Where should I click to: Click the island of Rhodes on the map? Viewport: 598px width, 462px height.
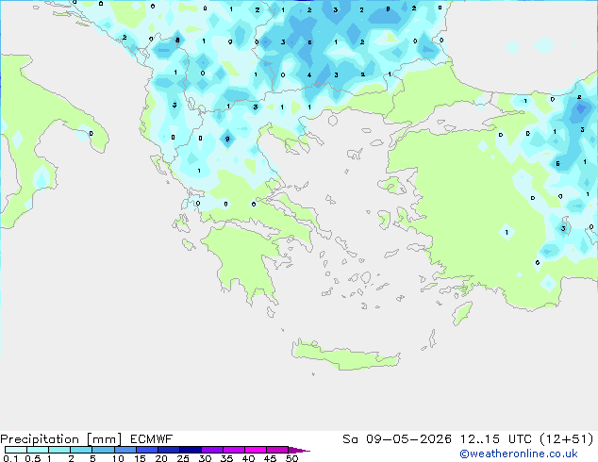[462, 313]
